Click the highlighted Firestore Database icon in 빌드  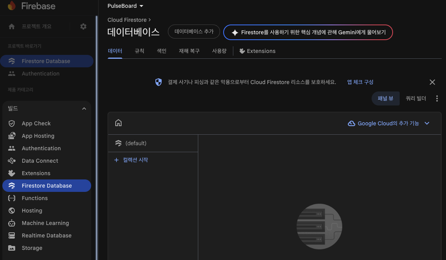[x=12, y=186]
